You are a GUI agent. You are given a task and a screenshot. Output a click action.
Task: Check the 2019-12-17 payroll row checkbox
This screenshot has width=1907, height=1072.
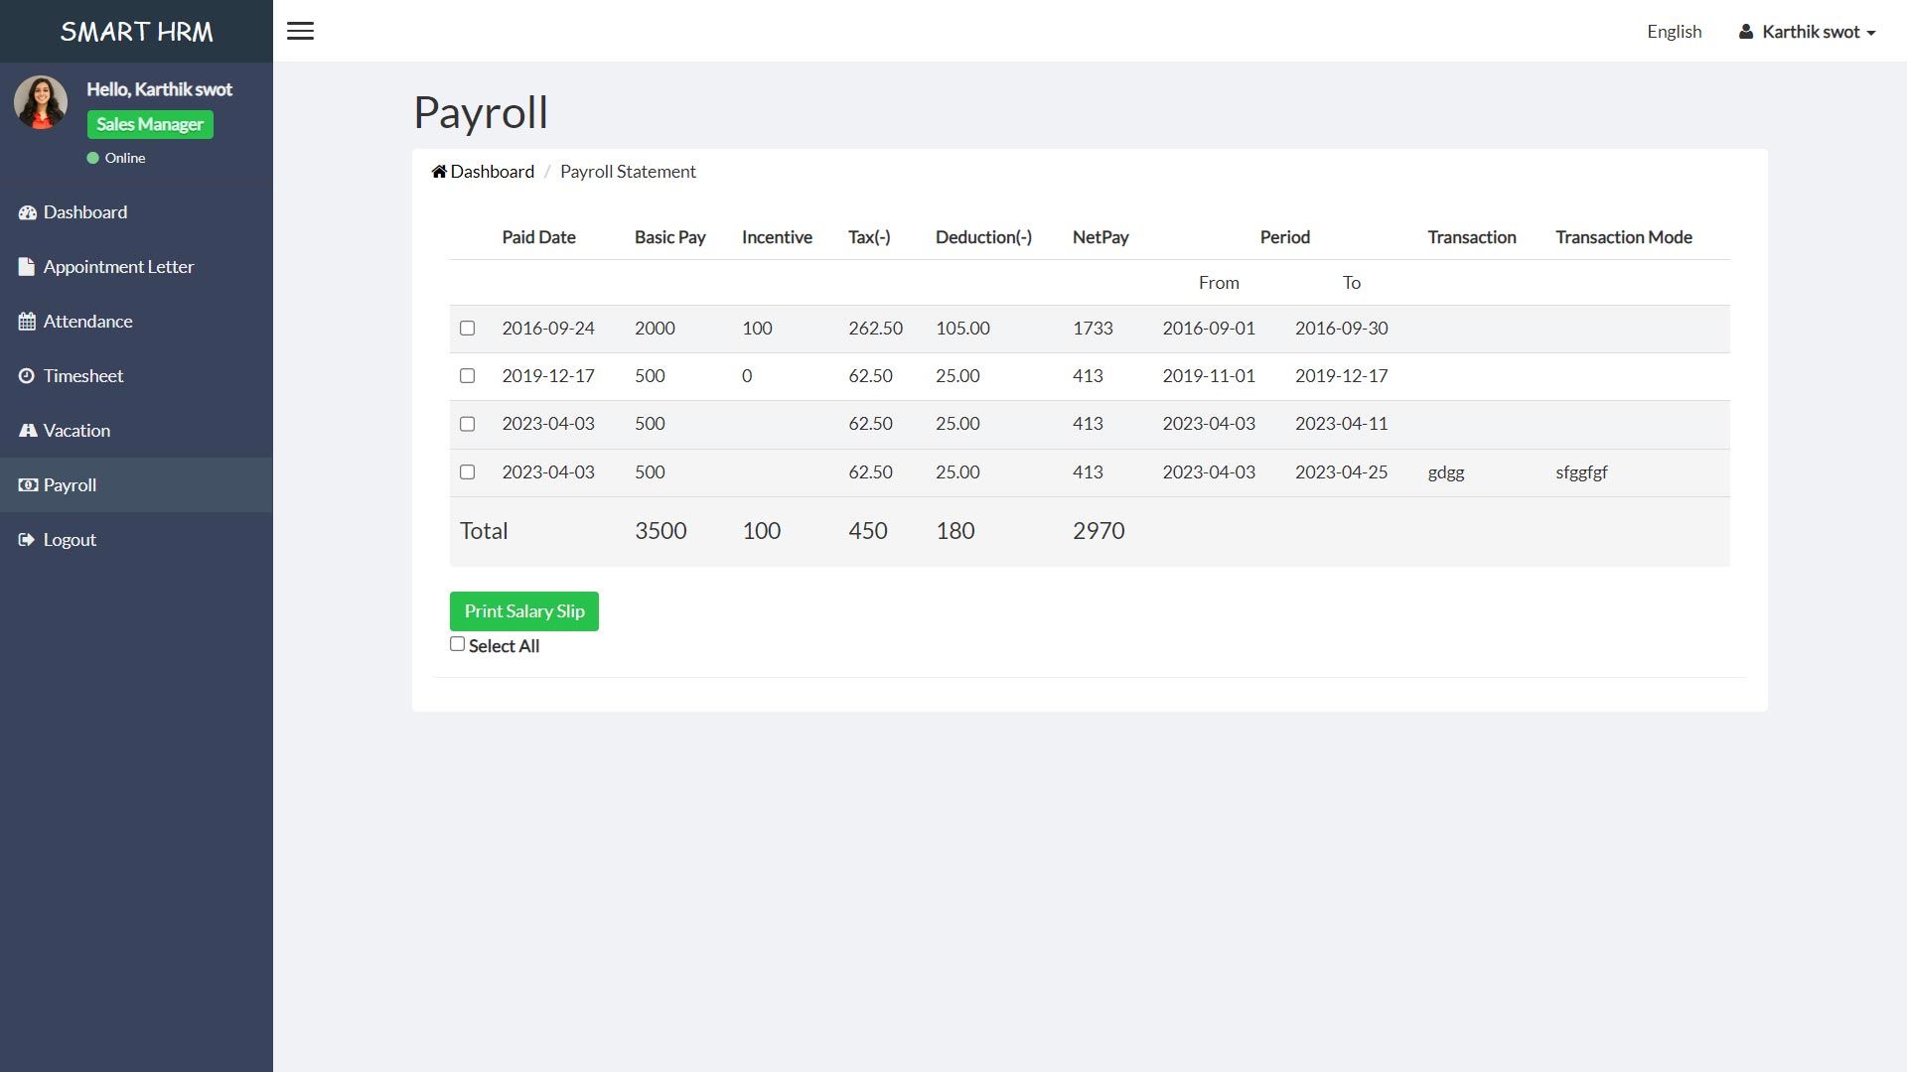point(467,376)
